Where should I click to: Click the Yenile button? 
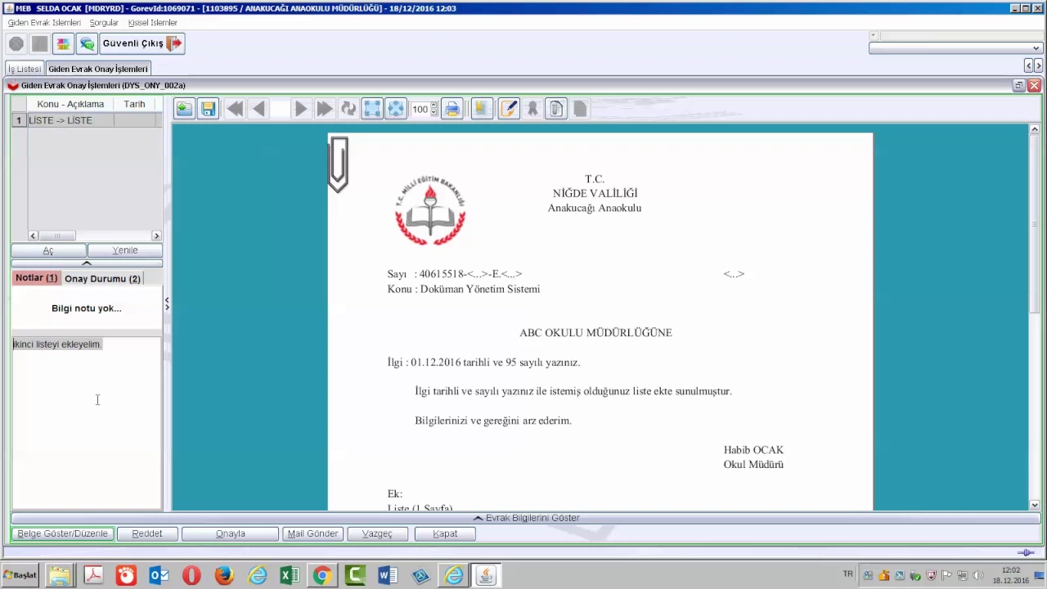tap(125, 250)
